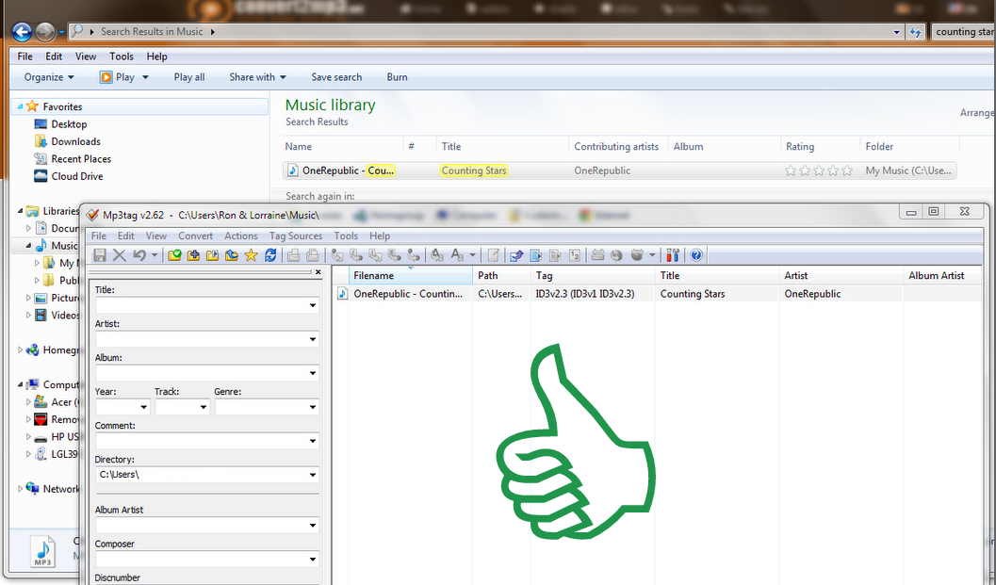Collapse the Favorites group triangle in Explorer

click(21, 106)
